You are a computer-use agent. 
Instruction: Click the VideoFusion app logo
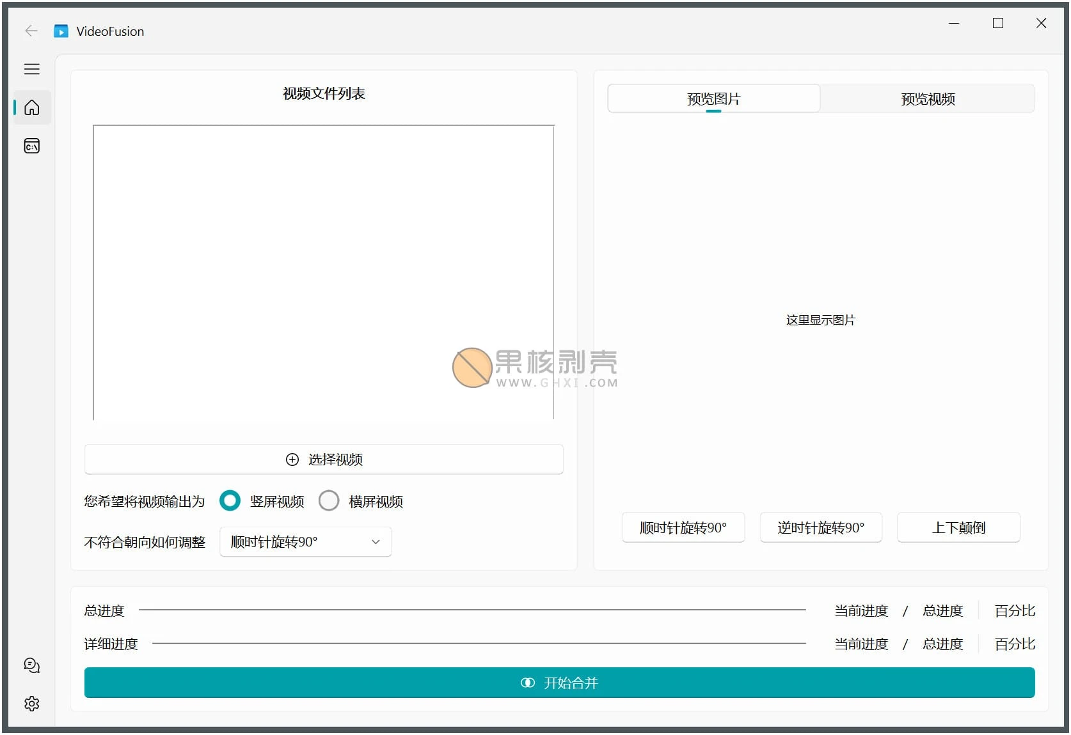[x=61, y=31]
